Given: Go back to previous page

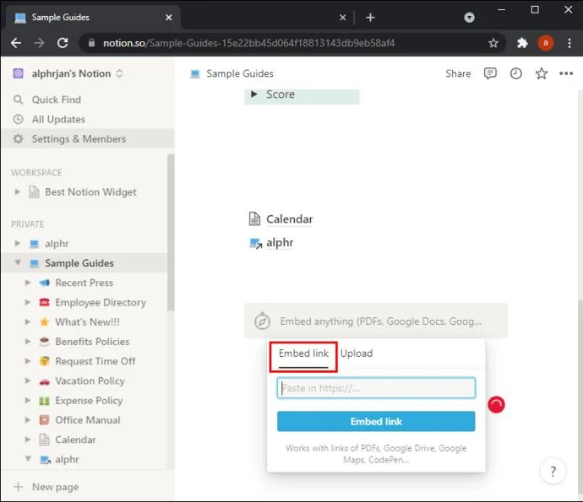Looking at the screenshot, I should coord(16,43).
